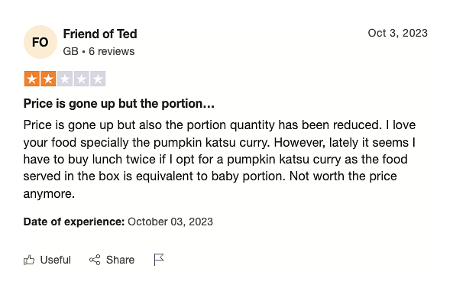This screenshot has width=453, height=288.
Task: Click the second orange star
Action: tap(48, 79)
